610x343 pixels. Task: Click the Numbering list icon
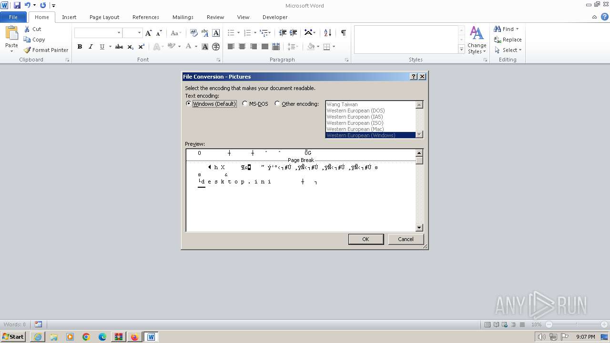(247, 33)
